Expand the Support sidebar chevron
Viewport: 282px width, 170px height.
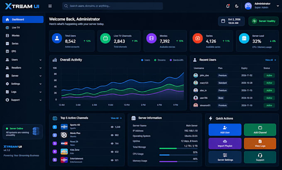41,100
